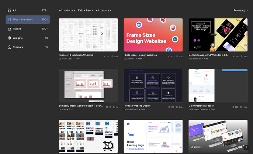Like company profile website desain heart icon
Viewport: 253px width, 154px height.
(107, 107)
